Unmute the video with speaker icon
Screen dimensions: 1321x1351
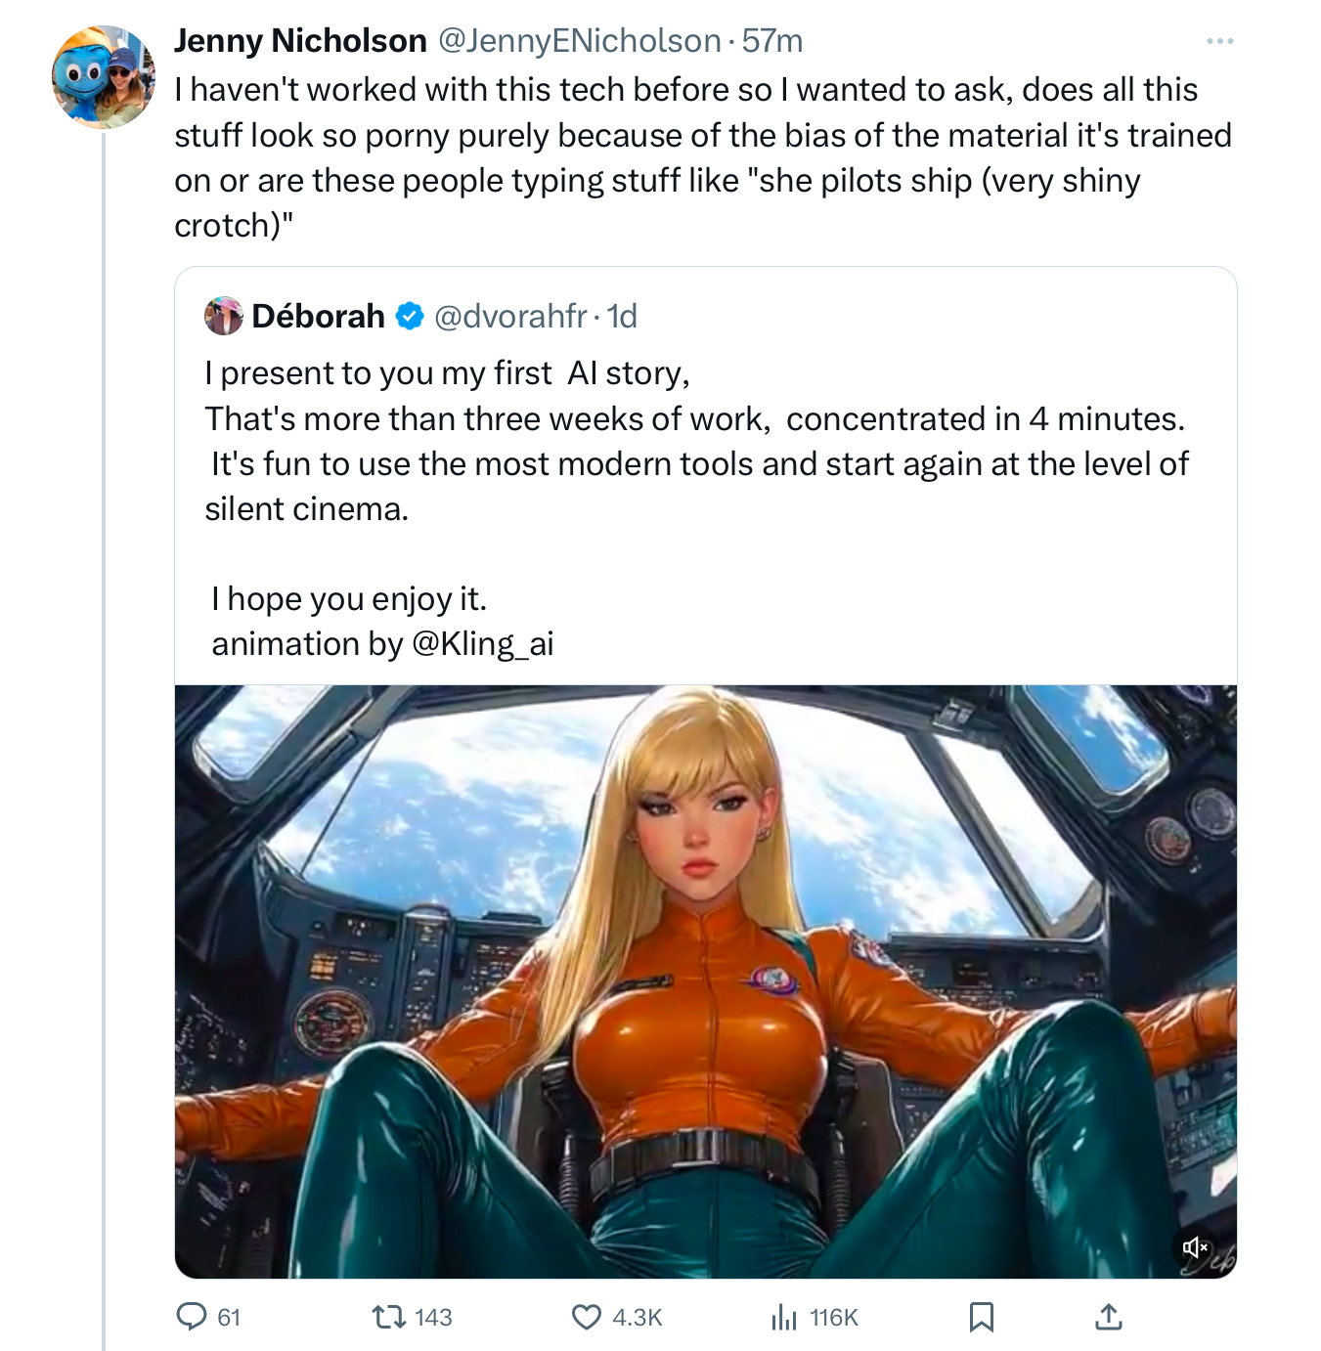pyautogui.click(x=1196, y=1247)
